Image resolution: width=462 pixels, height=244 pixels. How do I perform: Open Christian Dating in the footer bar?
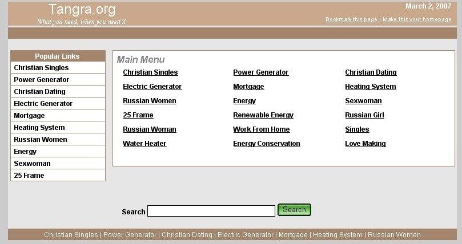coord(187,235)
